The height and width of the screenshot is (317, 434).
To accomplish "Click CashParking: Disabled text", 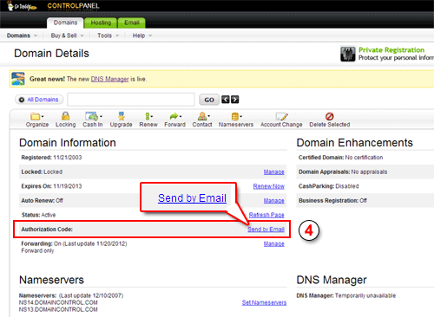I will pos(329,186).
